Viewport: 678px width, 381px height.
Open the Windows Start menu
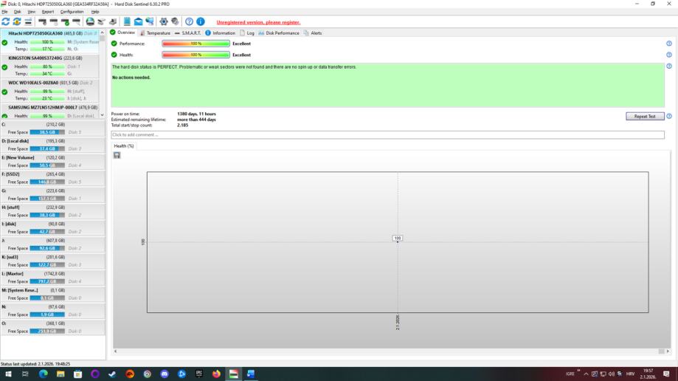(8, 374)
